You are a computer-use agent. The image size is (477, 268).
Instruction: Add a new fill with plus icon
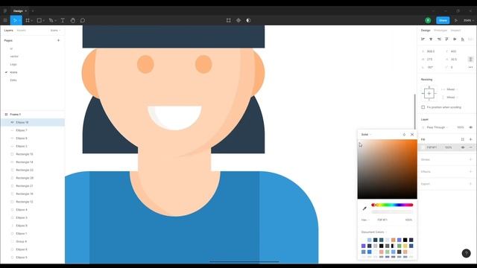[470, 139]
